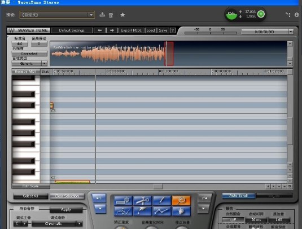Select the Note selection tool
This screenshot has height=229, width=302.
pos(123,201)
